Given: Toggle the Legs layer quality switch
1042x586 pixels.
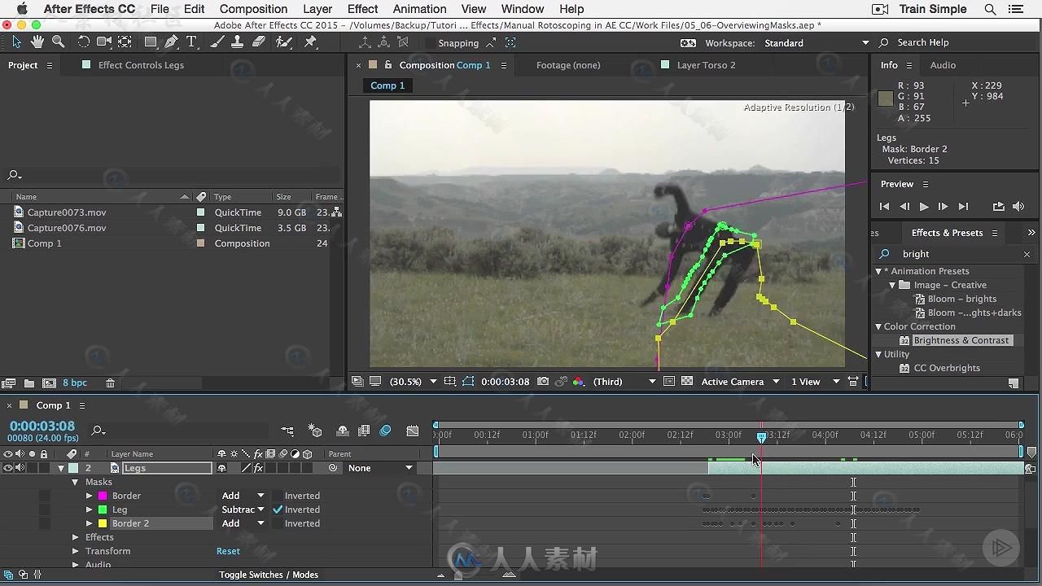Looking at the screenshot, I should coord(247,468).
